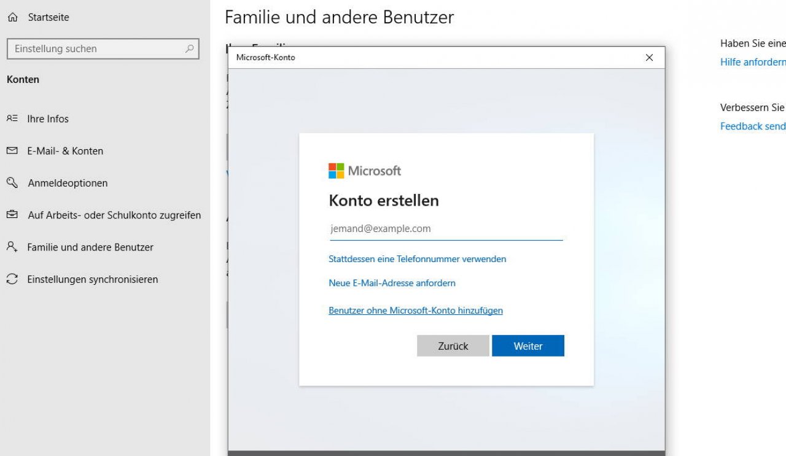Image resolution: width=786 pixels, height=456 pixels.
Task: Click the Konto erstellen heading
Action: pyautogui.click(x=384, y=201)
